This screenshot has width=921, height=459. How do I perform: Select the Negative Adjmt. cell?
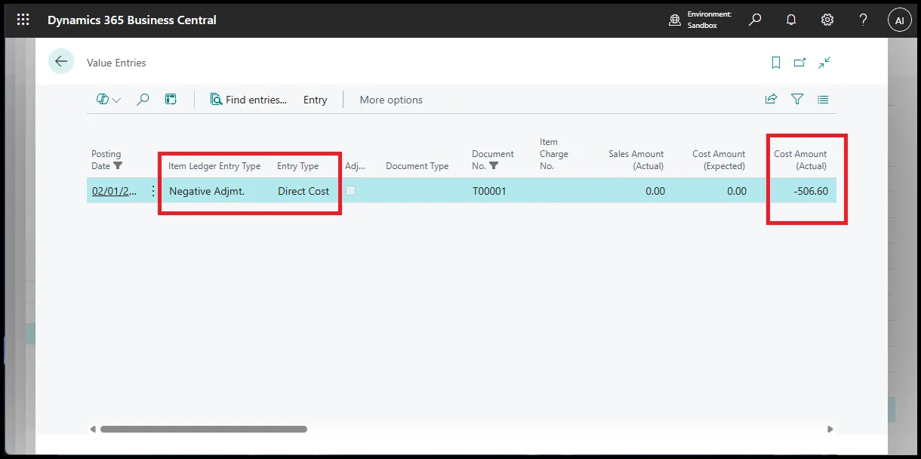pyautogui.click(x=207, y=191)
